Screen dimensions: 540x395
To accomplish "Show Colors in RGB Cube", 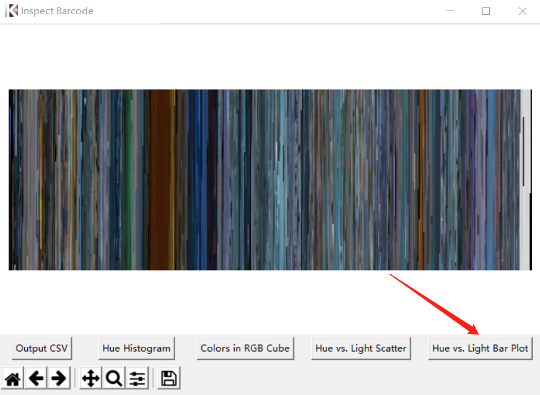I will (245, 348).
